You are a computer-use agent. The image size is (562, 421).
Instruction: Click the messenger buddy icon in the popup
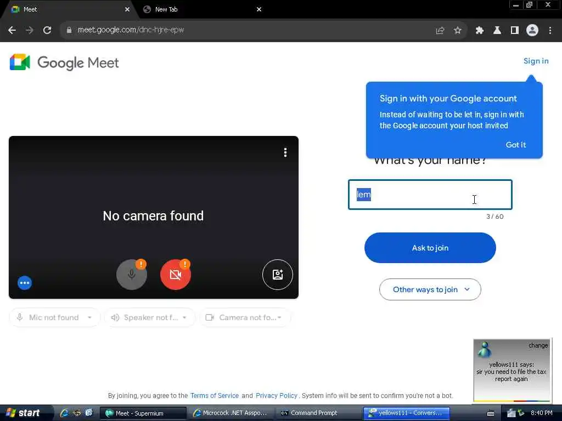point(485,349)
